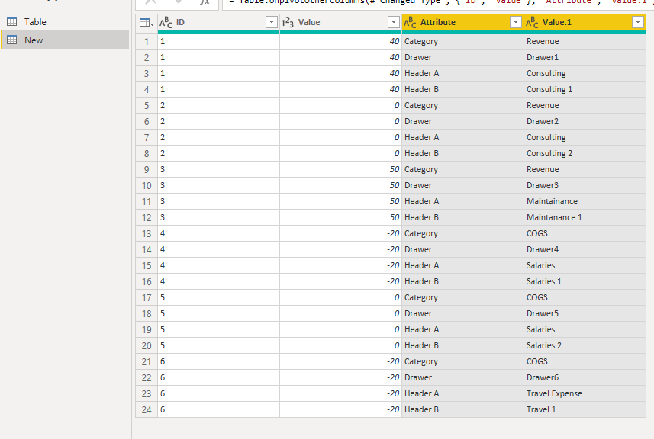Click the Maintanance 1 cell
This screenshot has width=654, height=439.
point(585,217)
